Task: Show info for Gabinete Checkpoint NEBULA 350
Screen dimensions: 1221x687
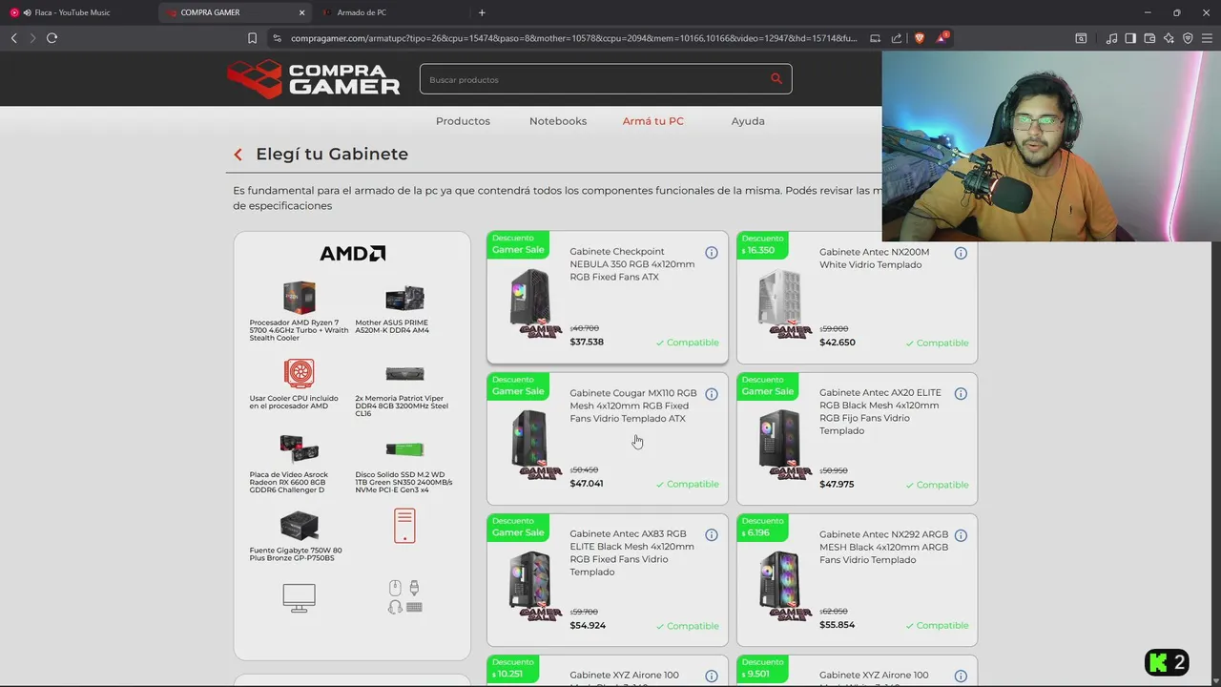Action: pyautogui.click(x=712, y=253)
